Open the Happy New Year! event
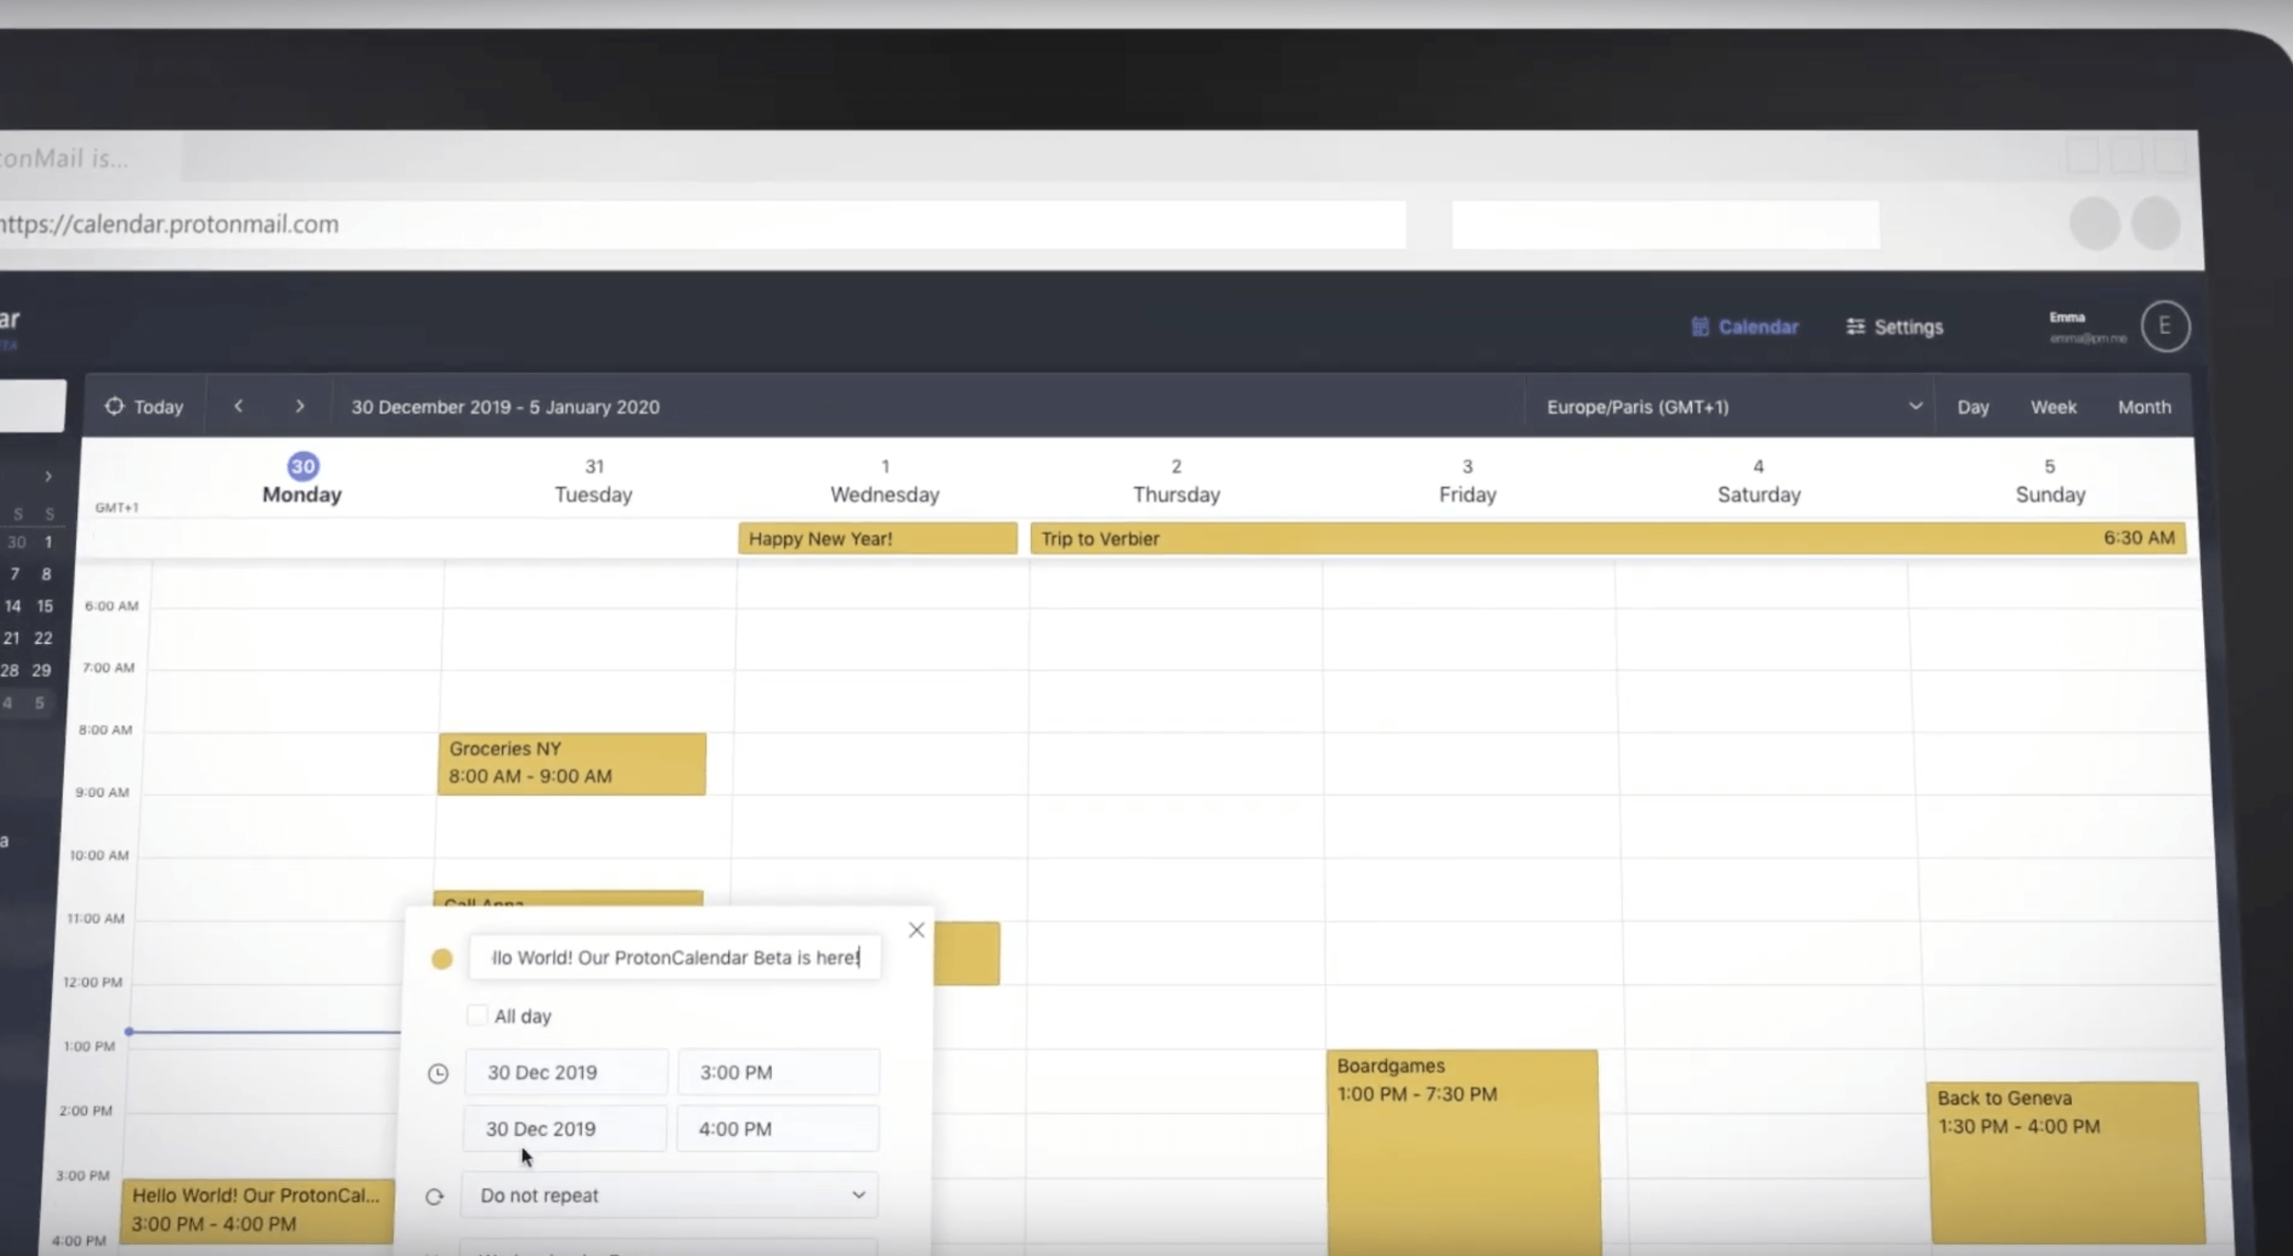2293x1256 pixels. [878, 538]
